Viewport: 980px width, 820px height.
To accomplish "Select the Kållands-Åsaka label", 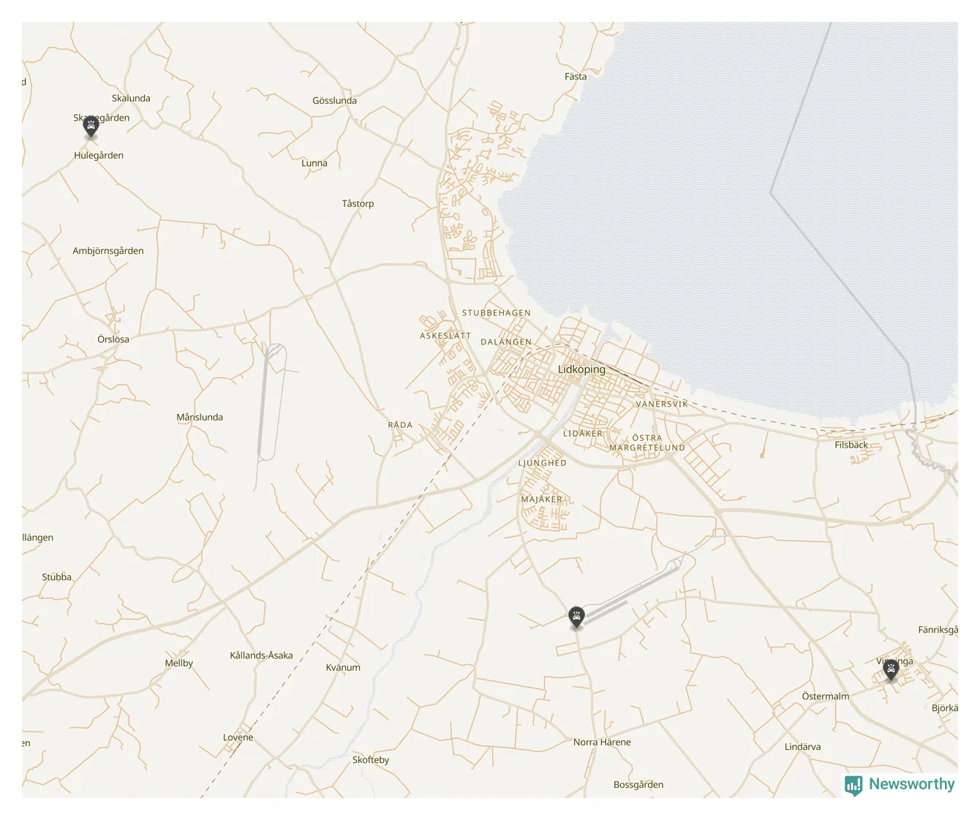I will 261,655.
